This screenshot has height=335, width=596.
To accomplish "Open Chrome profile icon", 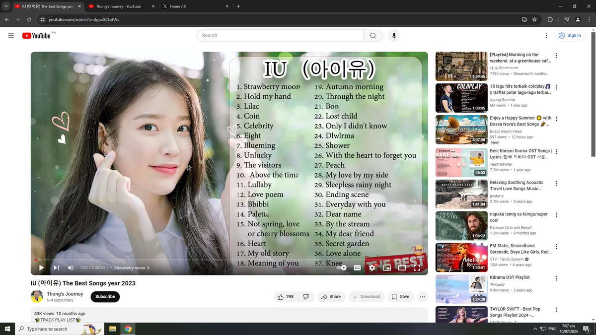I will pos(578,19).
